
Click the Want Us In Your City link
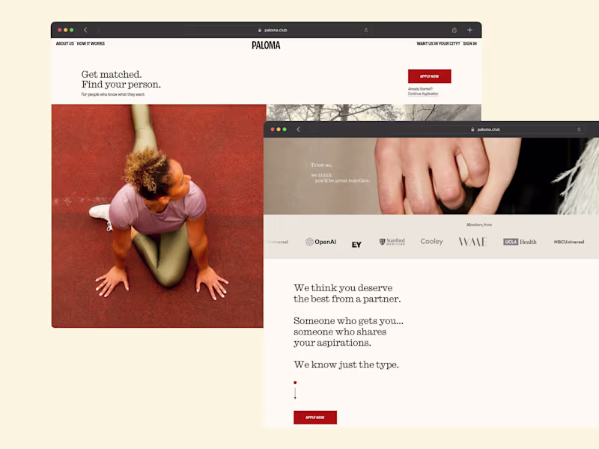(x=438, y=43)
